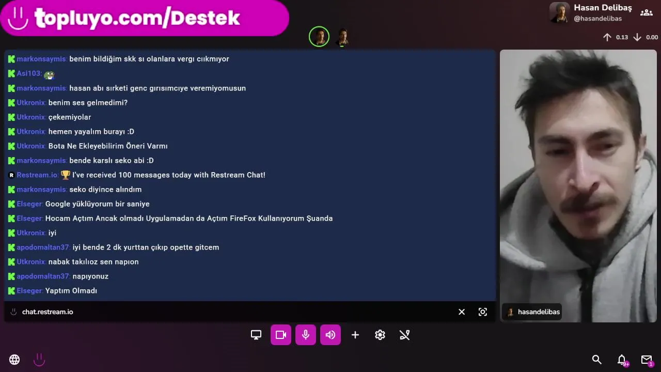Close the chat.restream.io shared panel
The width and height of the screenshot is (661, 372).
point(462,312)
